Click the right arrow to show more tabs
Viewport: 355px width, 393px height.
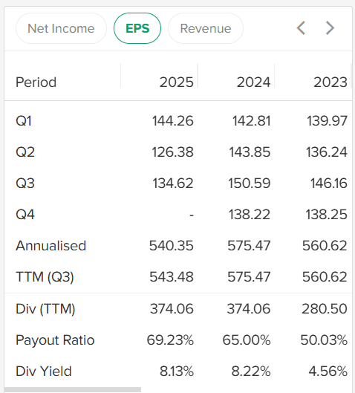pos(330,28)
